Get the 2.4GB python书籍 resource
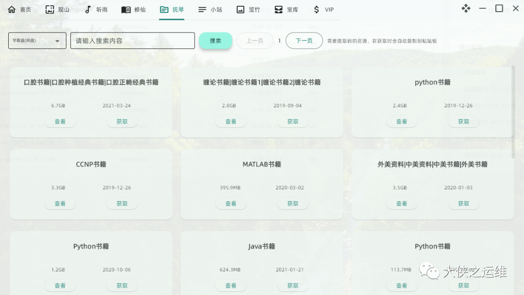Viewport: 524px width, 295px height. [463, 122]
